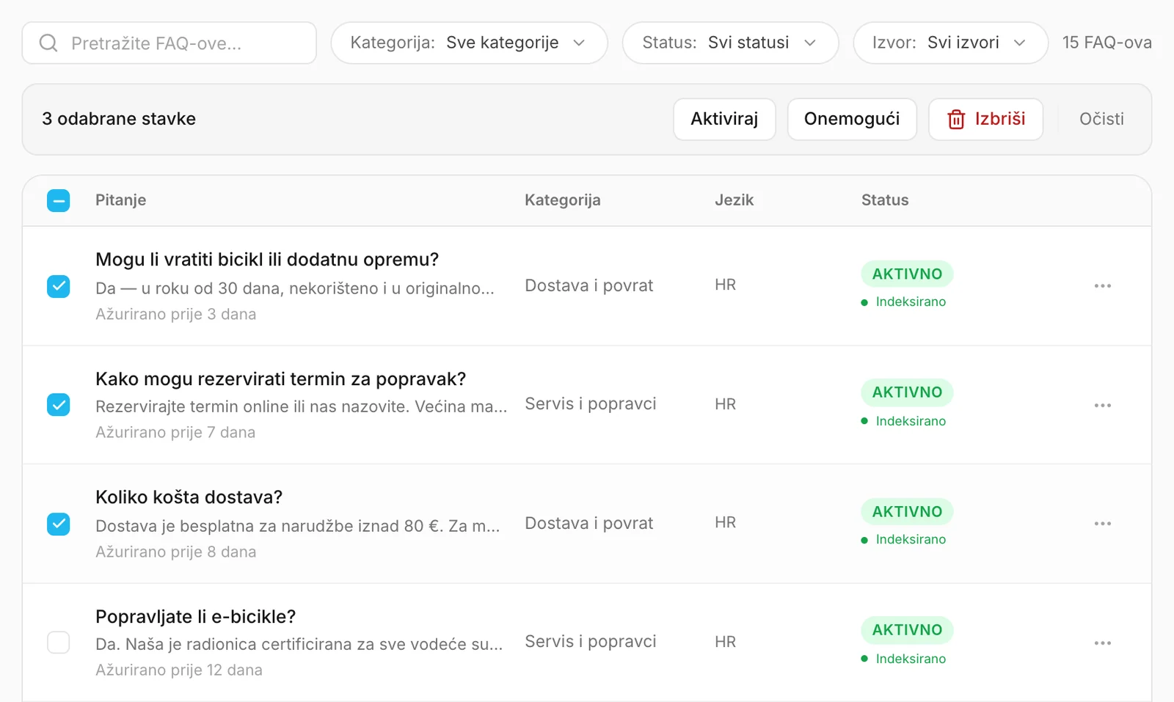Screen dimensions: 1174x702
Task: Click Očisti to clear selection
Action: pos(1101,119)
